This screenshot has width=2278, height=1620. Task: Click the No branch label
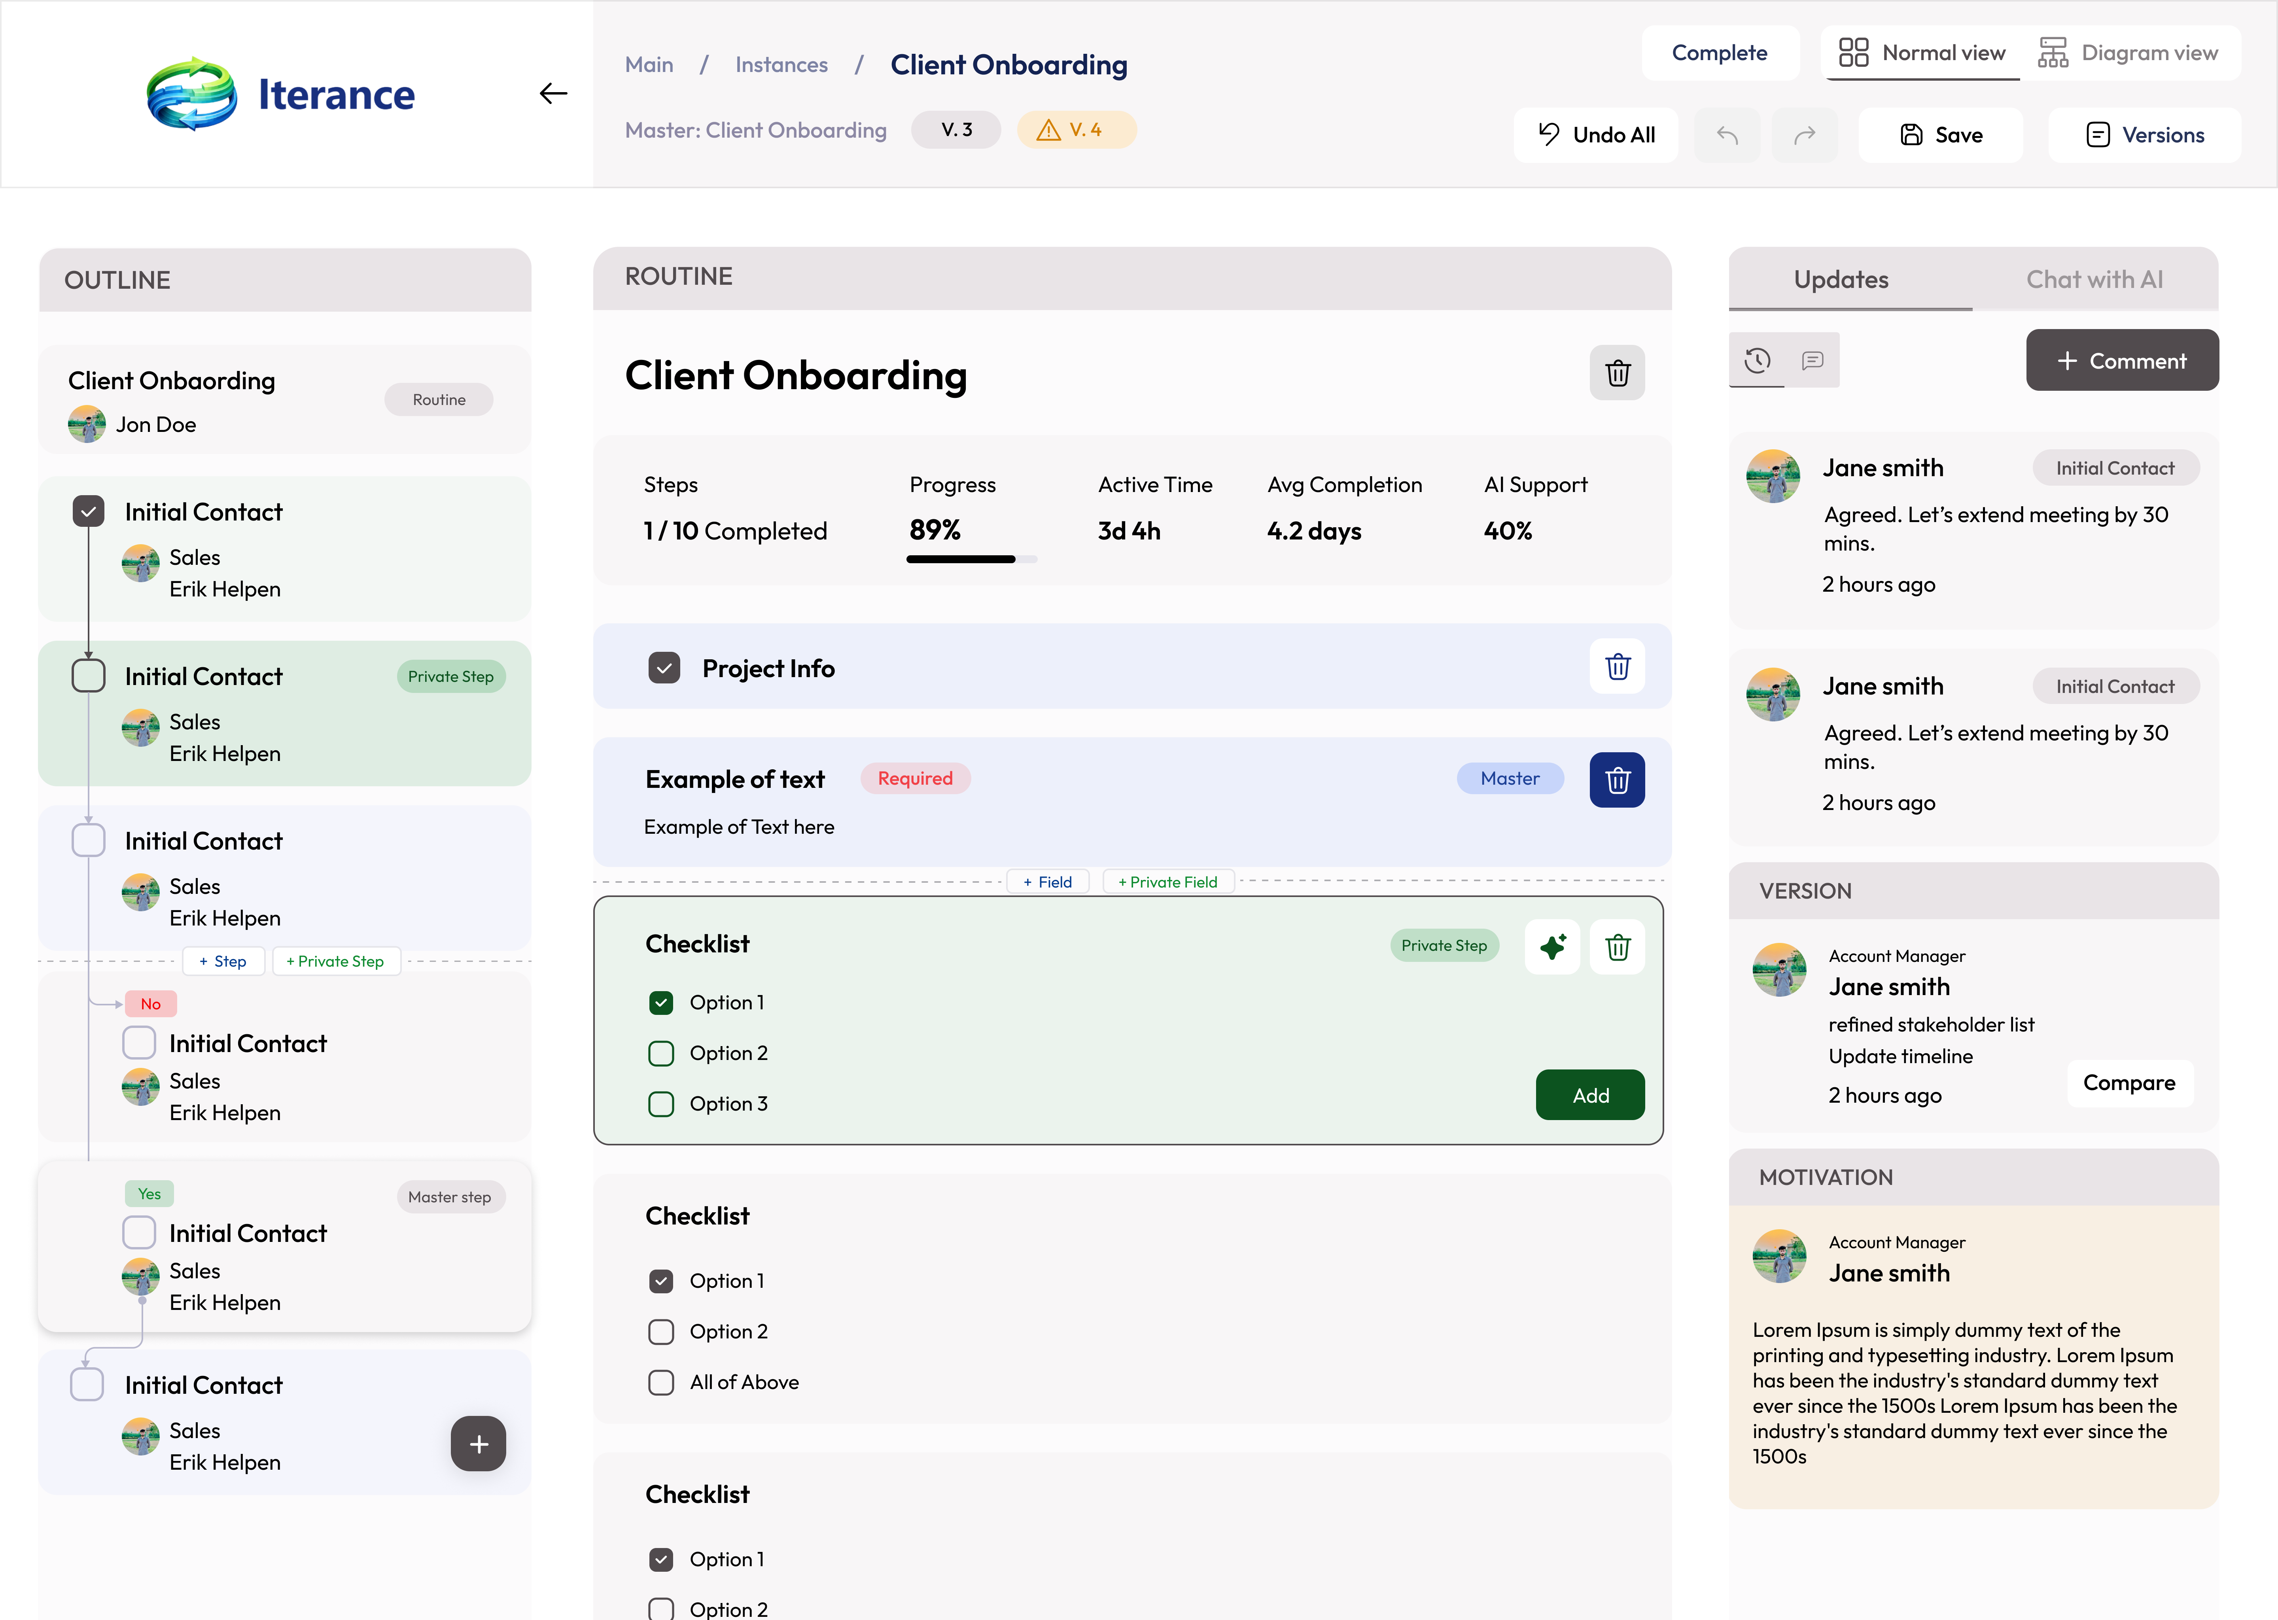(151, 1003)
